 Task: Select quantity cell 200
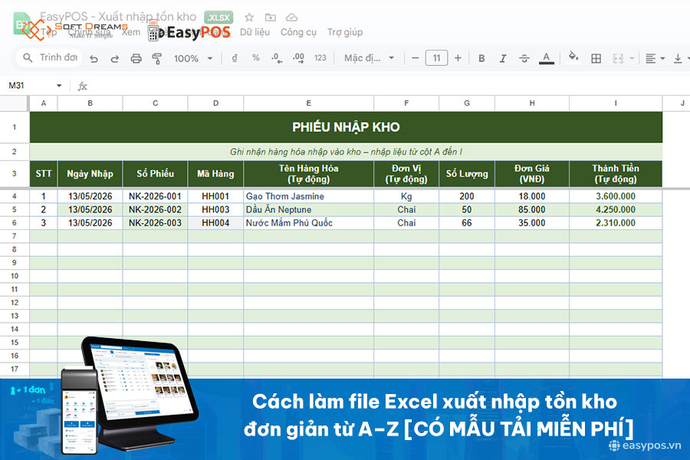tap(467, 196)
